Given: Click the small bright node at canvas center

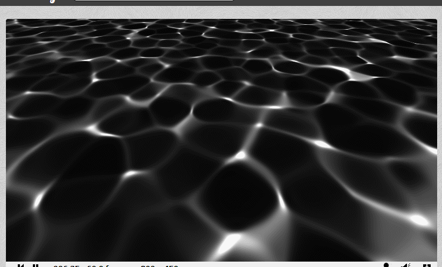Looking at the screenshot, I should [240, 155].
